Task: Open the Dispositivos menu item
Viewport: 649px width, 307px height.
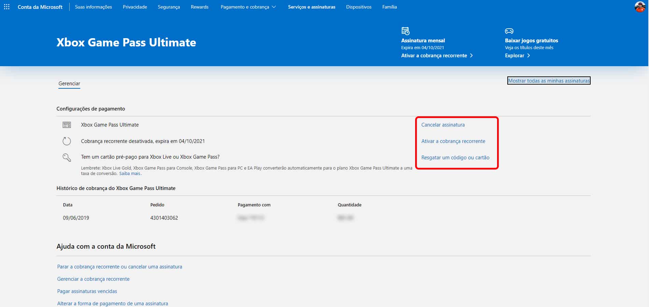Action: (359, 7)
